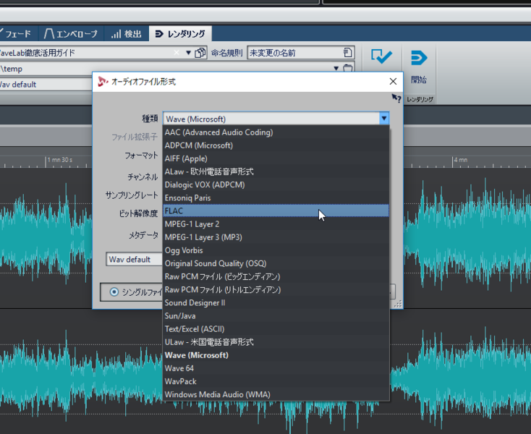Expand the temp folder path dropdown
Image resolution: width=531 pixels, height=434 pixels.
tap(336, 69)
